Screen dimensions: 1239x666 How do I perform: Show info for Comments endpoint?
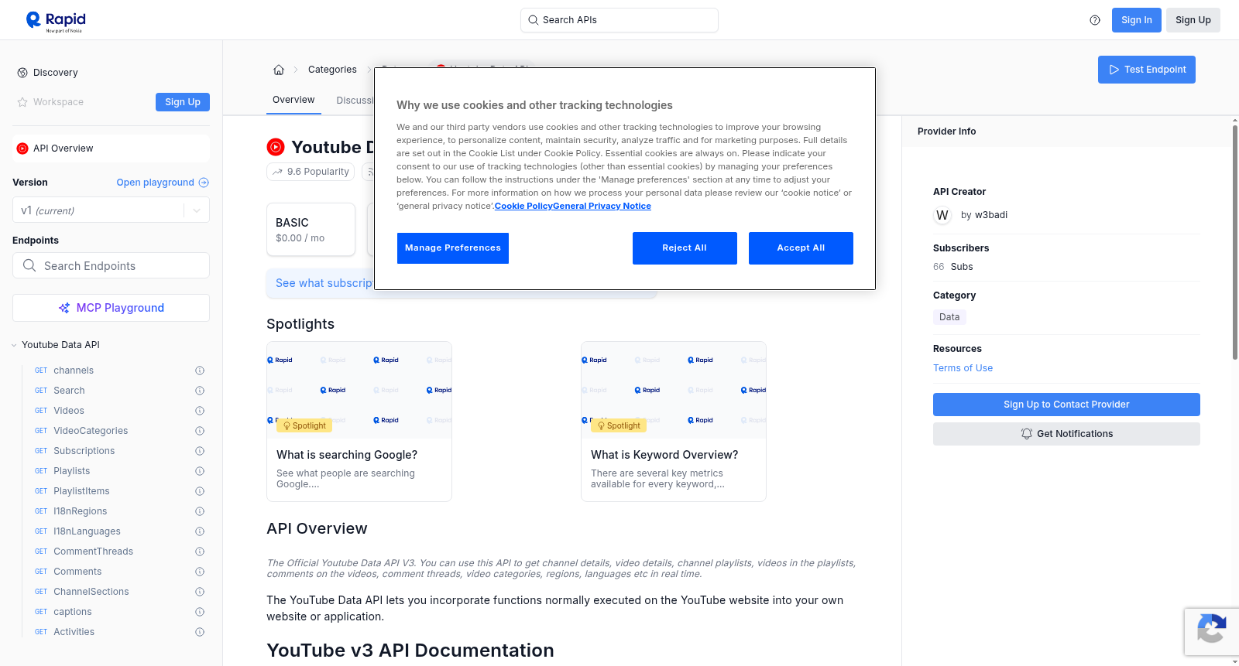tap(200, 572)
